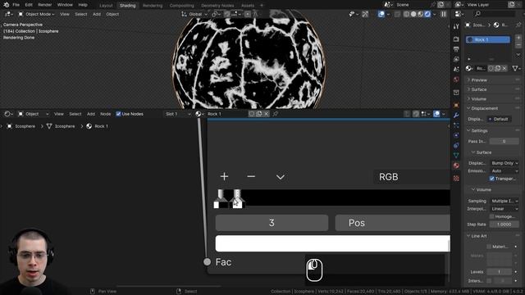Image resolution: width=525 pixels, height=295 pixels.
Task: Open the Object Mode dropdown
Action: pos(36,14)
